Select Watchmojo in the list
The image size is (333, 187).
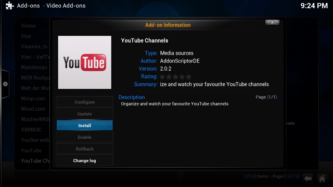[x=34, y=68]
